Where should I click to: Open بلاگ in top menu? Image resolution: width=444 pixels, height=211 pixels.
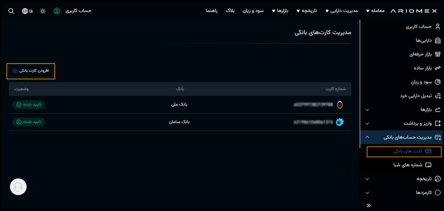tap(230, 11)
